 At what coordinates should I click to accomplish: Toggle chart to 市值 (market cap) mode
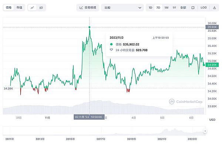point(19,8)
